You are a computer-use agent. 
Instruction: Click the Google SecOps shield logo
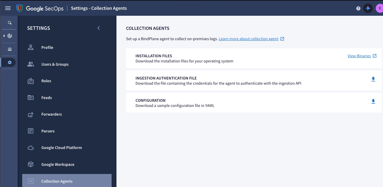[x=19, y=8]
